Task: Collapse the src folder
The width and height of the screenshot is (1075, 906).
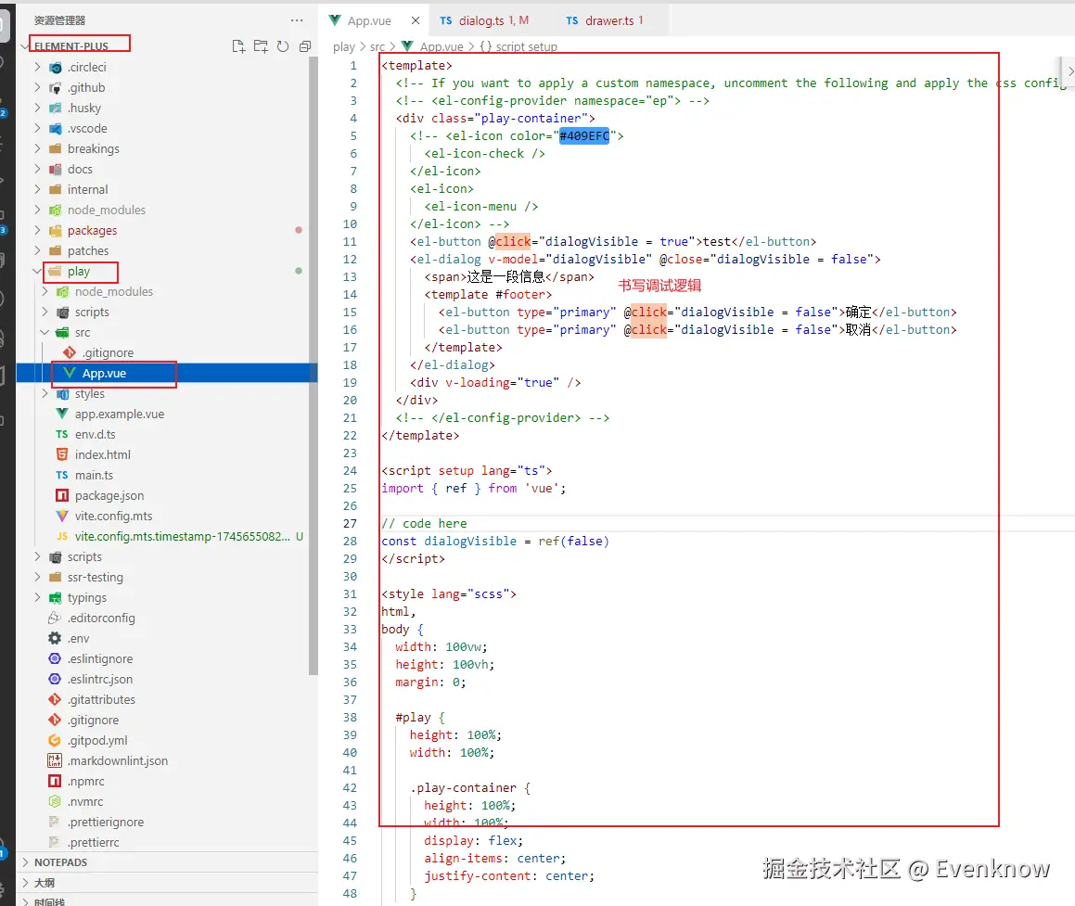Action: tap(45, 332)
